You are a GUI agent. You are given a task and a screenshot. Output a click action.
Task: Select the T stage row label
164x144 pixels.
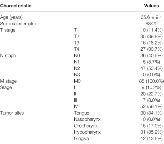pos(8,30)
